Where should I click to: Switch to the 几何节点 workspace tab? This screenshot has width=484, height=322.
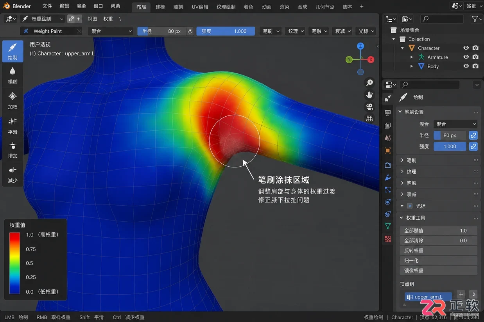point(325,7)
